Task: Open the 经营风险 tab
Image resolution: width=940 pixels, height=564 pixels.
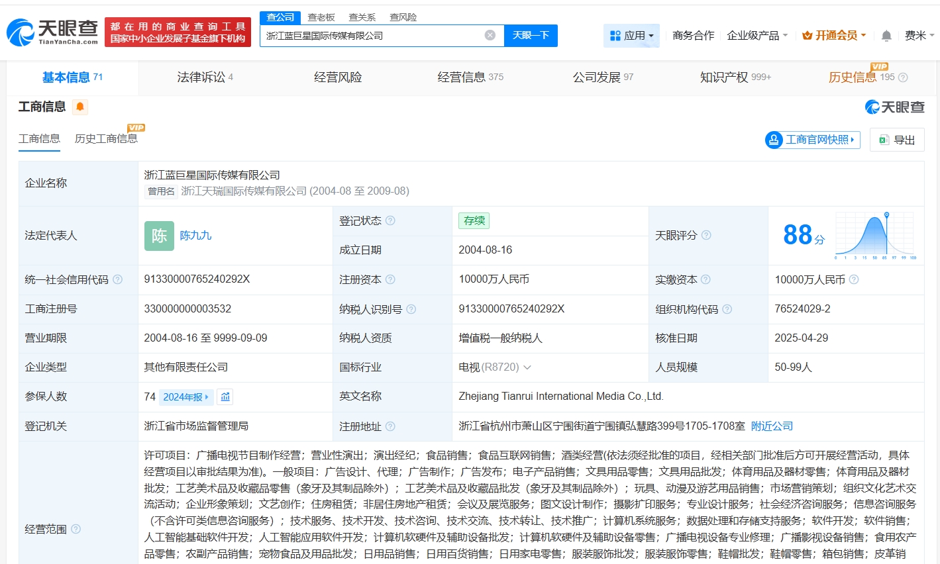Action: click(338, 77)
